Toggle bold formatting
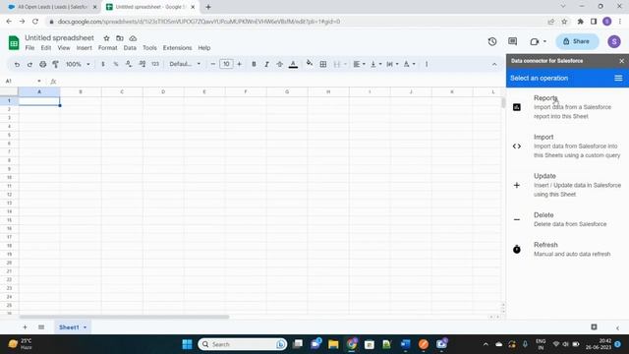This screenshot has width=629, height=354. 254,64
